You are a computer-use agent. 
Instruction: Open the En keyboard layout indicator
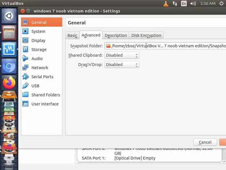pyautogui.click(x=184, y=3)
